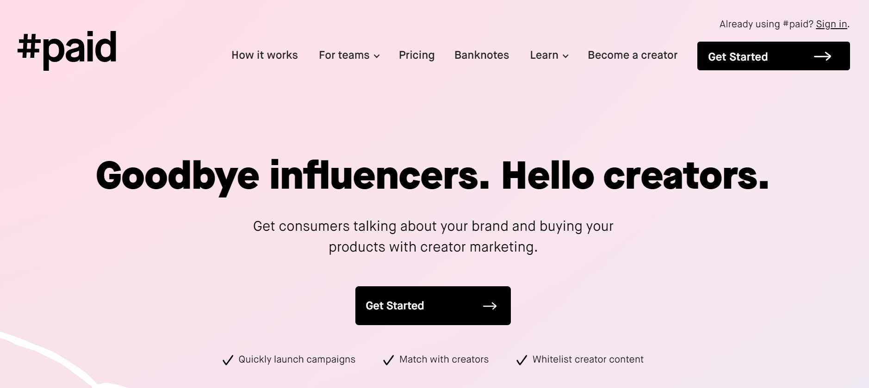
Task: Click checkmark icon beside Whitelist creator content
Action: (x=521, y=360)
